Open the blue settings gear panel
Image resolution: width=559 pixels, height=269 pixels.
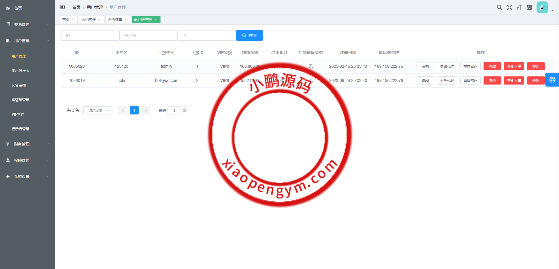[x=552, y=80]
